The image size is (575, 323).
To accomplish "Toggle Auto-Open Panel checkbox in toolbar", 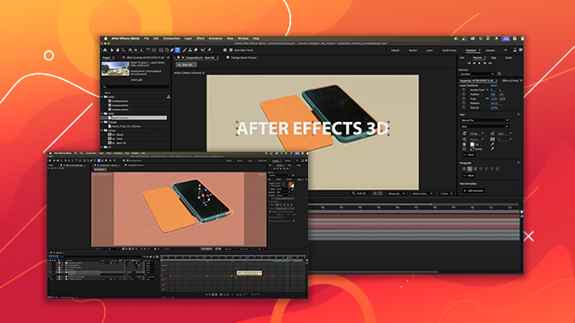I will click(x=231, y=50).
